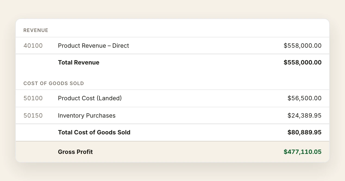
Task: Click the Inventory Purchases label
Action: click(x=87, y=116)
